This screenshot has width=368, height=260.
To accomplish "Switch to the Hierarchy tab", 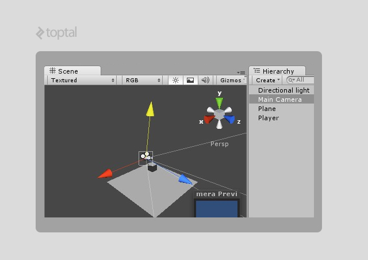I will tap(277, 71).
